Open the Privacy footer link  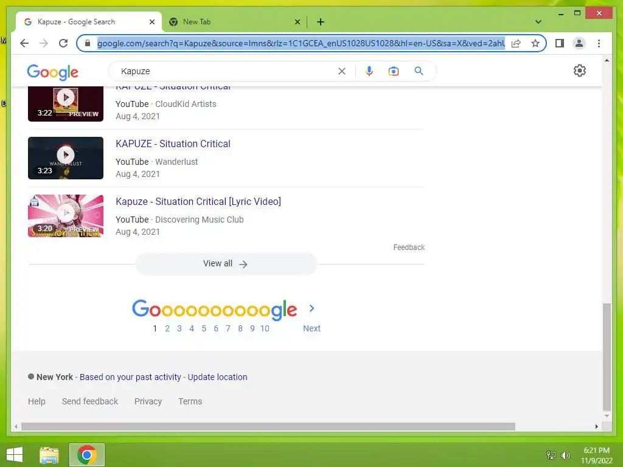(148, 401)
